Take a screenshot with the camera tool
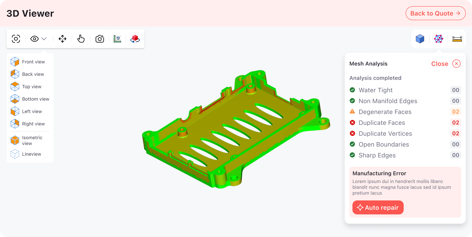This screenshot has width=472, height=237. click(x=100, y=39)
